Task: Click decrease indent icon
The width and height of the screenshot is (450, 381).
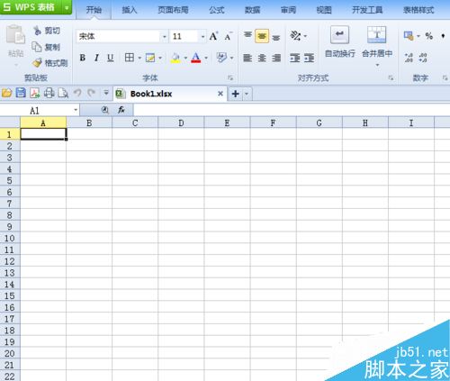Action: [x=295, y=58]
